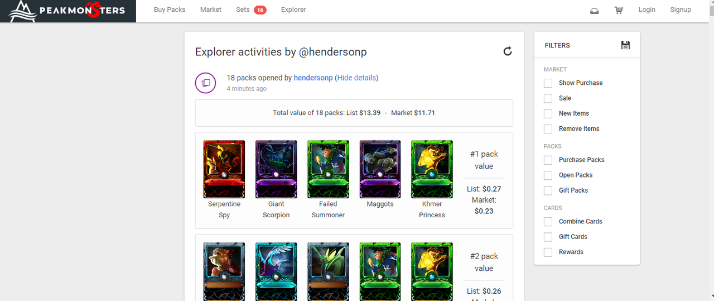Click the 'Serpentine Spy' card name

224,209
